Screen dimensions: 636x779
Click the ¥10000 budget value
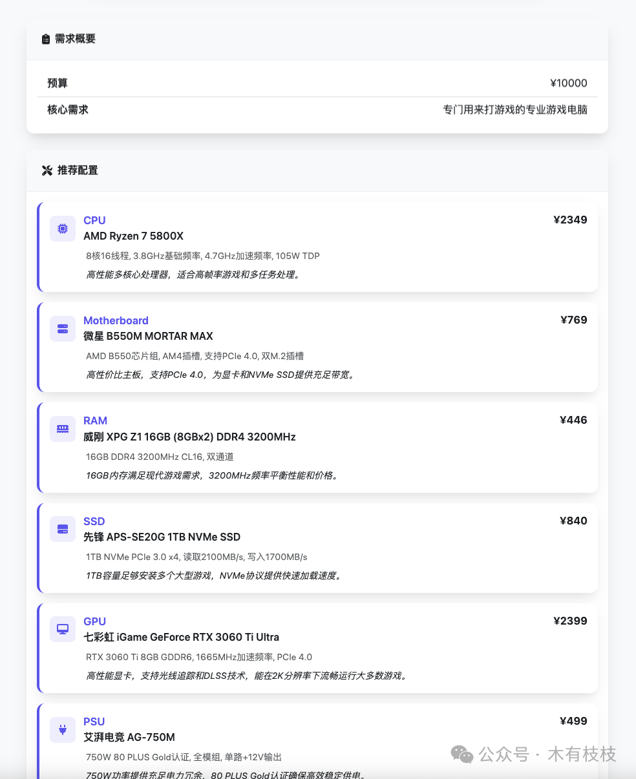pos(569,83)
